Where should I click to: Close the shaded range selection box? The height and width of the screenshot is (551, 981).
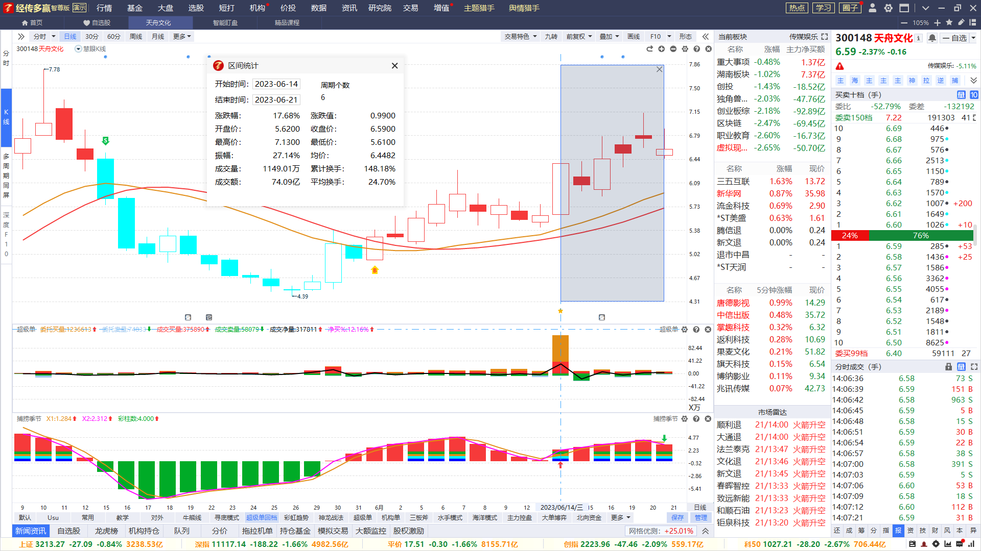[x=660, y=69]
